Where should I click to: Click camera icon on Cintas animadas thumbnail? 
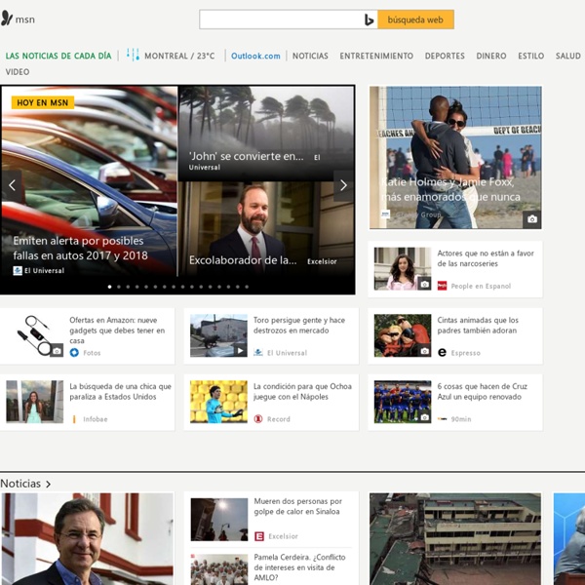(x=424, y=350)
